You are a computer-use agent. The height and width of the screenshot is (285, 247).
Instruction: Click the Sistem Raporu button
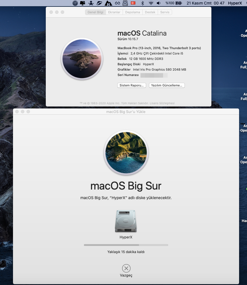coord(132,85)
